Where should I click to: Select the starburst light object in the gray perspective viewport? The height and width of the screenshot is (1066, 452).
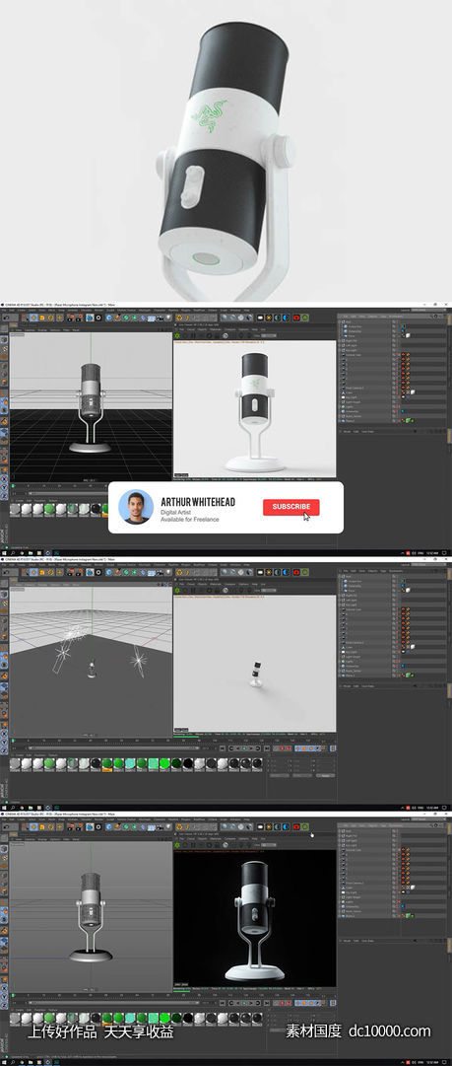click(x=139, y=660)
